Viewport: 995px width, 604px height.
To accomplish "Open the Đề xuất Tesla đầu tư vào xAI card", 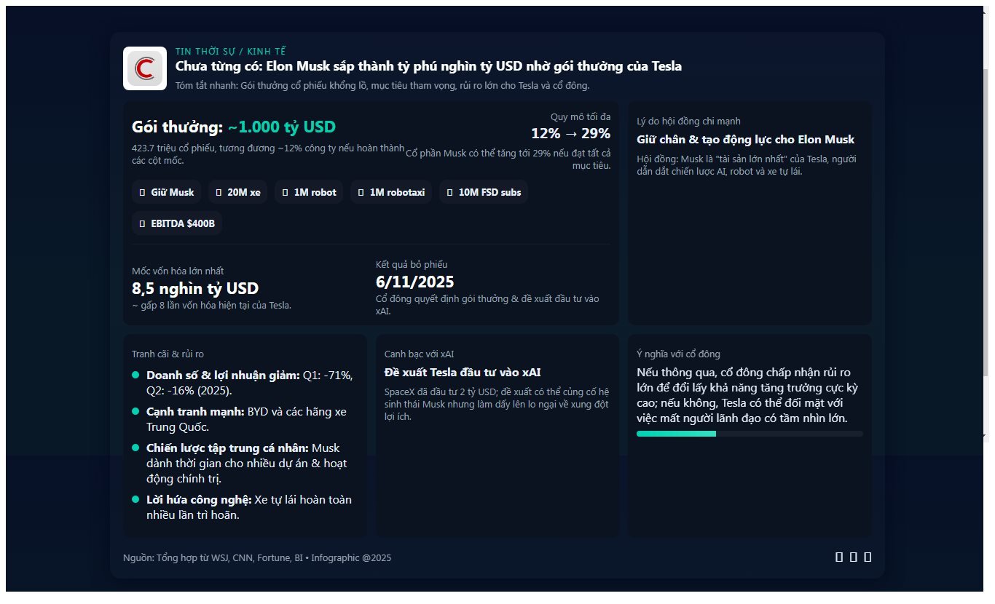I will point(497,436).
